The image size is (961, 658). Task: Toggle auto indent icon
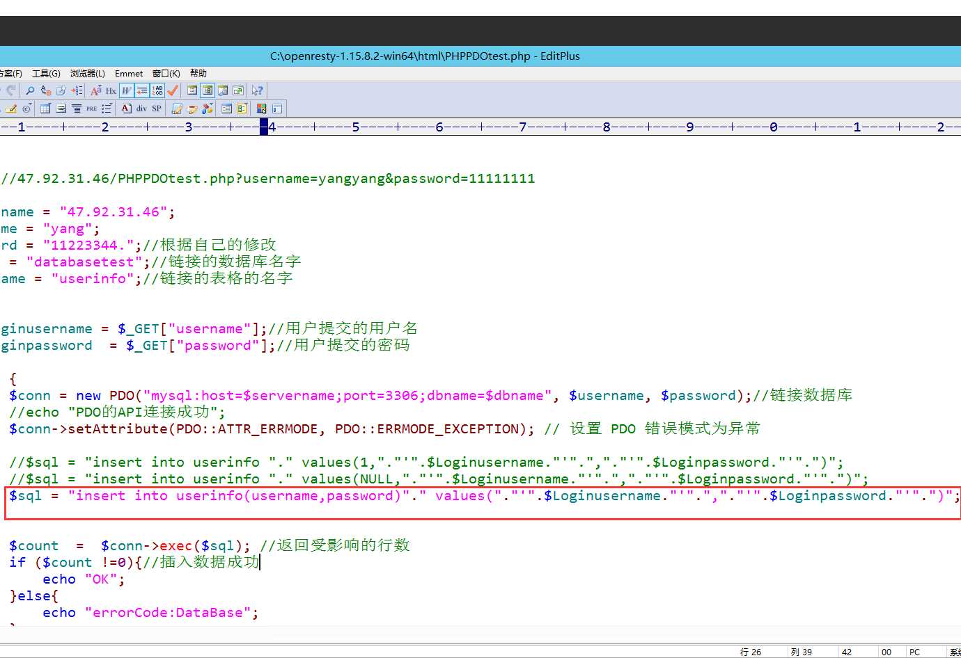[142, 90]
